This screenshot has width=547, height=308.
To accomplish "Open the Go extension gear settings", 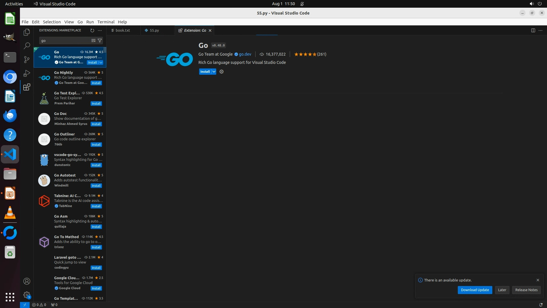I will (x=222, y=72).
